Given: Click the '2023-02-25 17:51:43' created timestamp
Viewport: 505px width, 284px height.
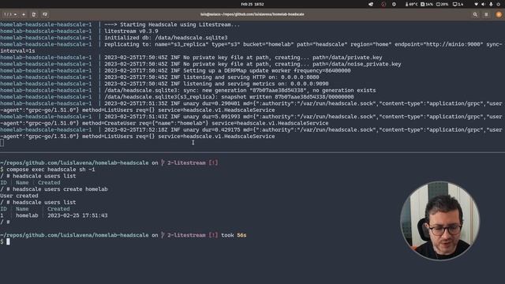Looking at the screenshot, I should (77, 215).
